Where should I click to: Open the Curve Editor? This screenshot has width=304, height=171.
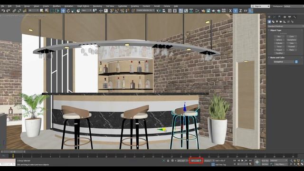pos(186,11)
